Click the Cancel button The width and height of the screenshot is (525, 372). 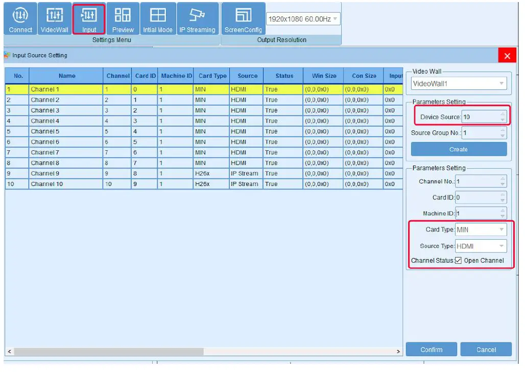(486, 350)
